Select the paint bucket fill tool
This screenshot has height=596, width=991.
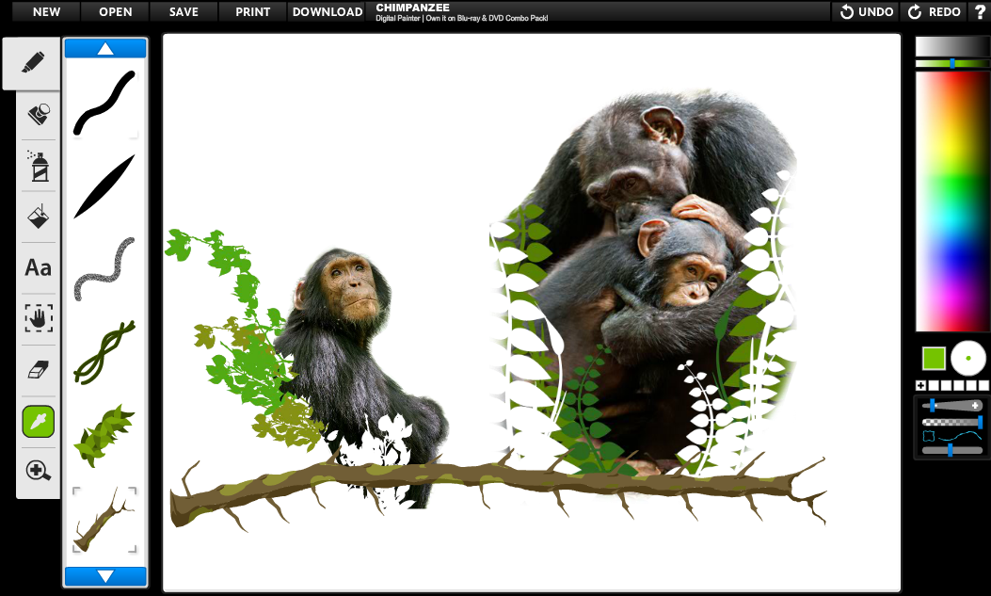coord(39,217)
